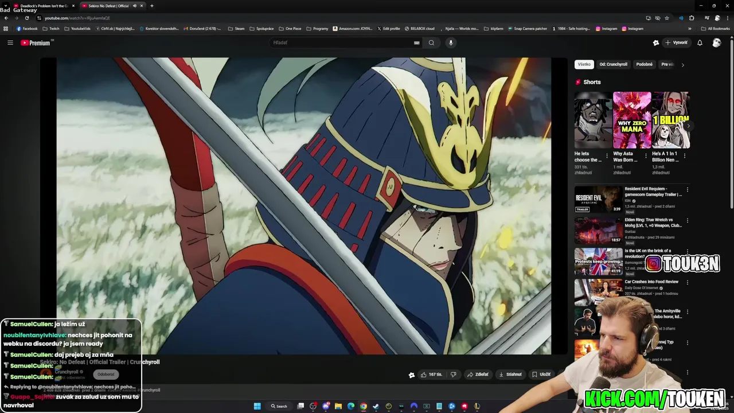This screenshot has width=734, height=413.
Task: Click the Uložiť save button
Action: pyautogui.click(x=541, y=375)
